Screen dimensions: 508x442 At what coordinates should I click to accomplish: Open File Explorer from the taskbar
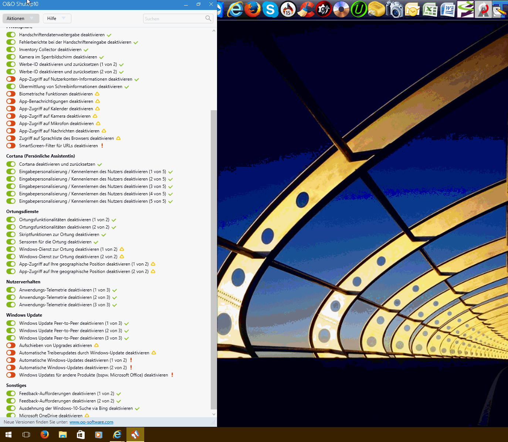pyautogui.click(x=62, y=435)
